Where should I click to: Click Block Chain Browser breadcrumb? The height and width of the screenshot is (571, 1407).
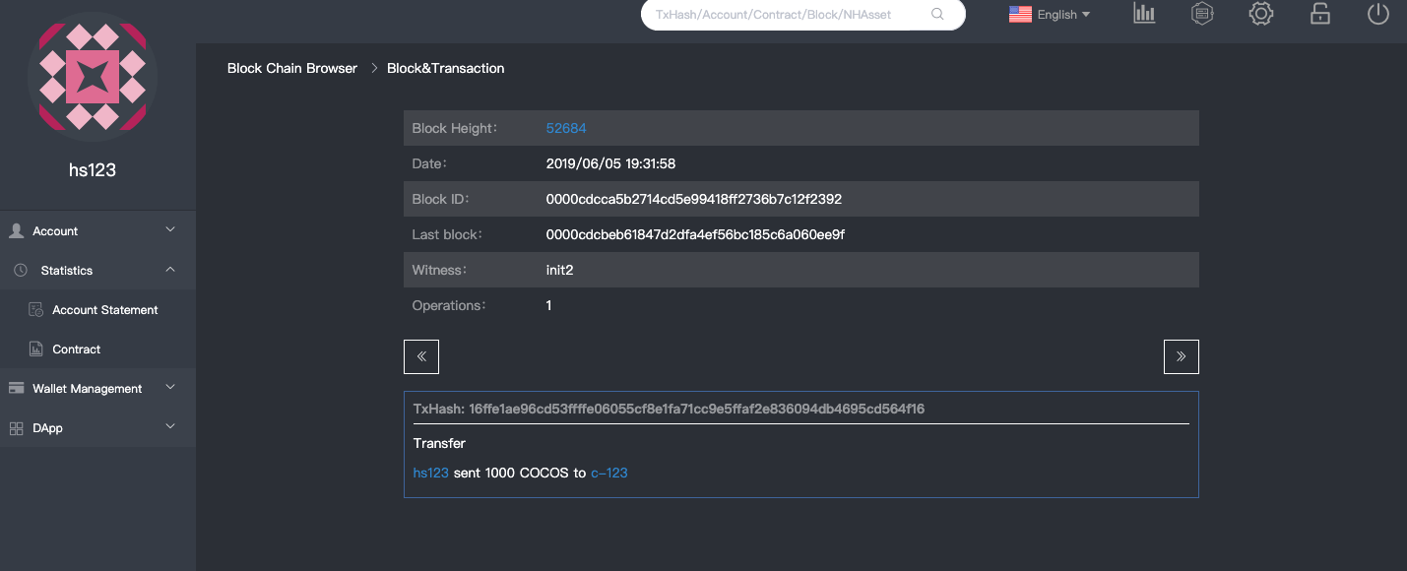pyautogui.click(x=292, y=68)
